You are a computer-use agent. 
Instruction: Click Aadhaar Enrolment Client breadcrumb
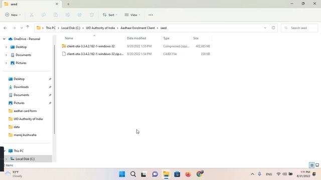(137, 28)
